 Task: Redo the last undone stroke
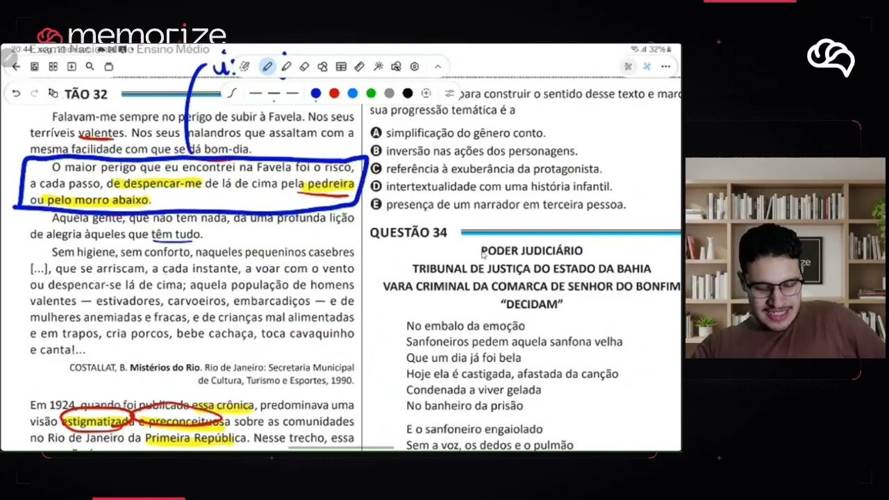[x=34, y=93]
